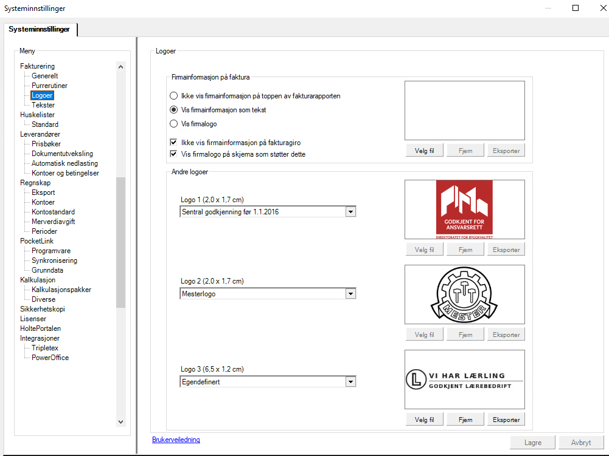Open the Logo 3 Egendefinert dropdown arrow

pyautogui.click(x=350, y=381)
